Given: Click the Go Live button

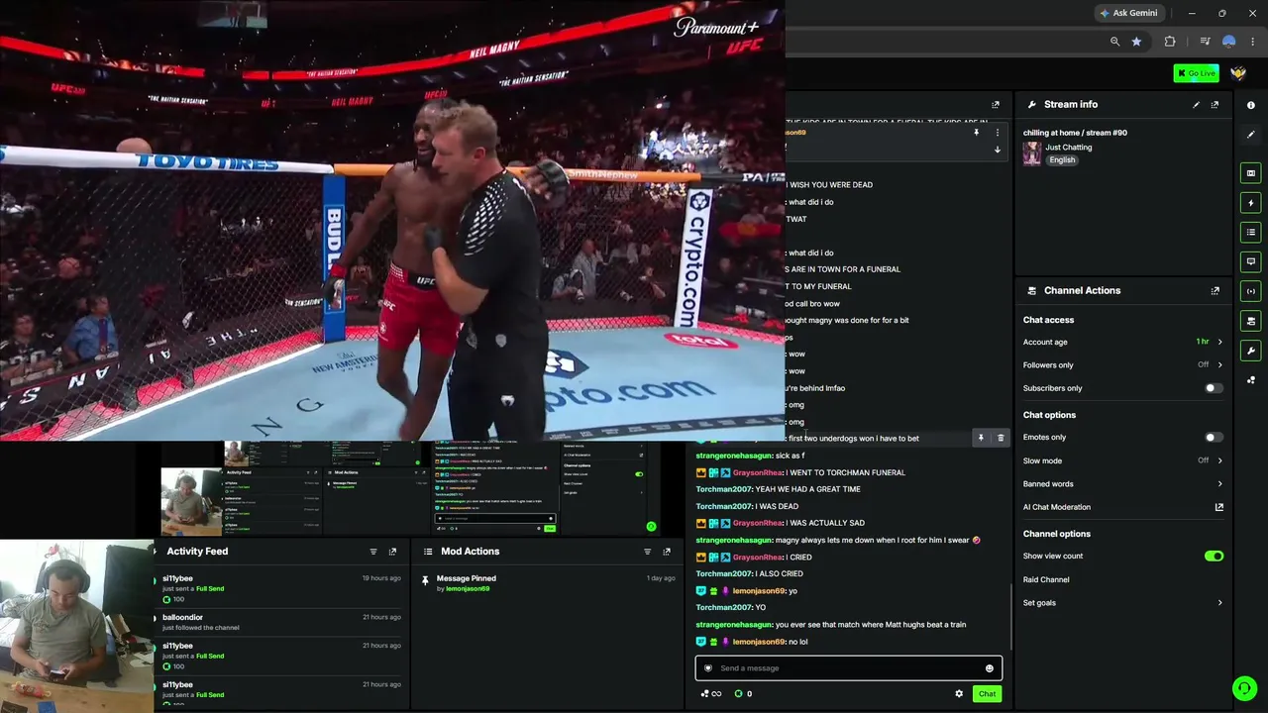Looking at the screenshot, I should coord(1196,73).
